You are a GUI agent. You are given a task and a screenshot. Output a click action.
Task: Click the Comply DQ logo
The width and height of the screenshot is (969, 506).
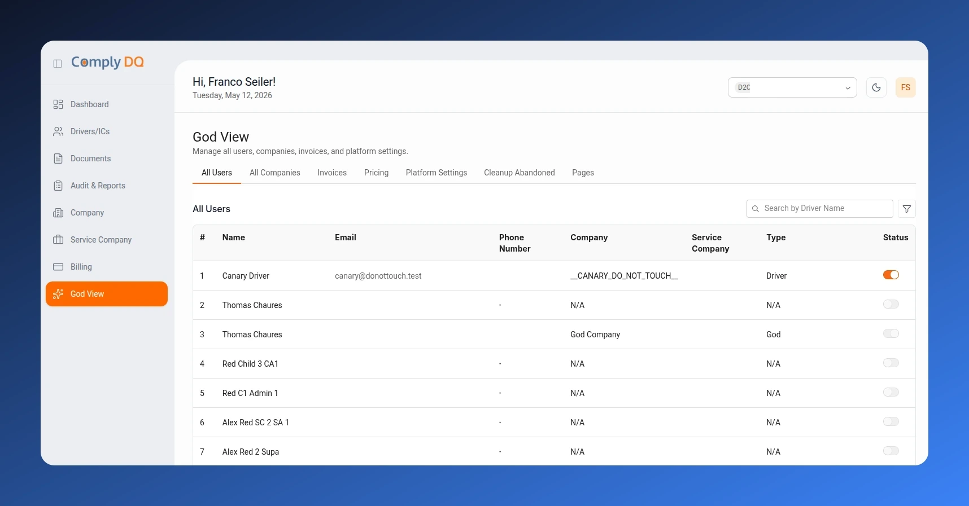click(x=107, y=62)
